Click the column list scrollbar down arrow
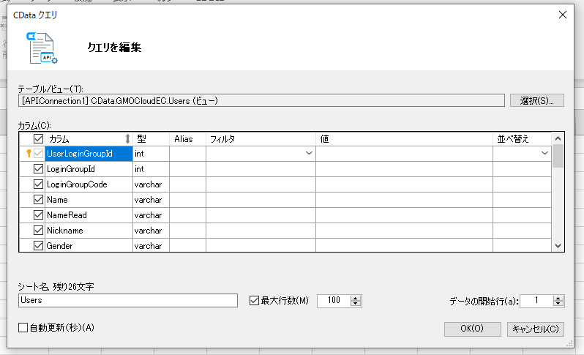Image resolution: width=584 pixels, height=355 pixels. [558, 245]
